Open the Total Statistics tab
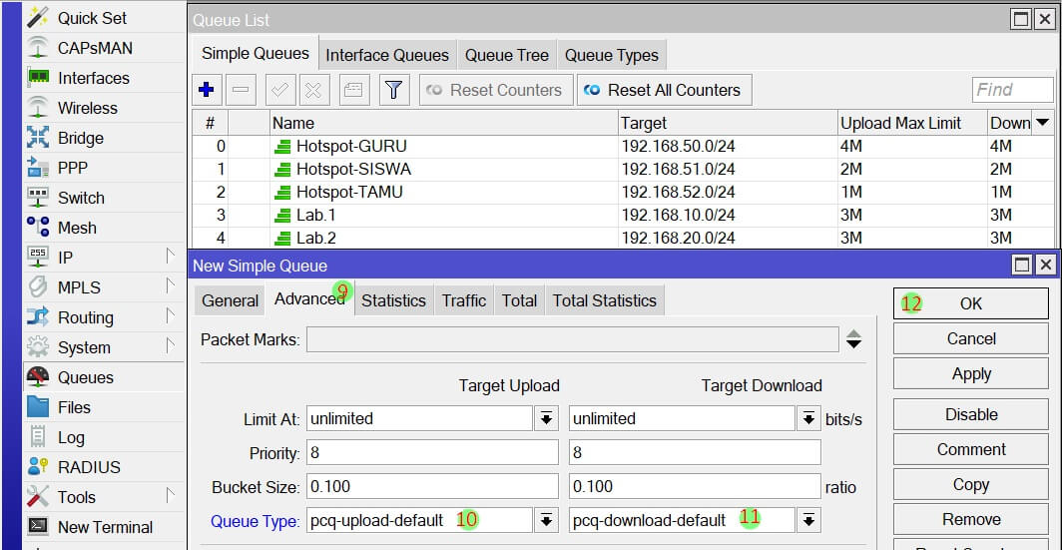The height and width of the screenshot is (550, 1062). click(604, 300)
